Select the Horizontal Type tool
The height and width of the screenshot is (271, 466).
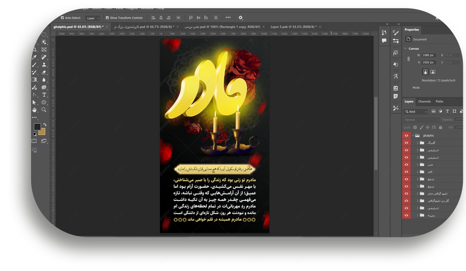click(44, 95)
